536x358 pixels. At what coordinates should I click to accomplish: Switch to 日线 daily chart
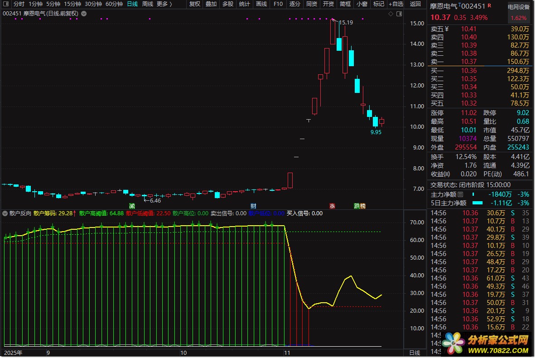(x=132, y=4)
